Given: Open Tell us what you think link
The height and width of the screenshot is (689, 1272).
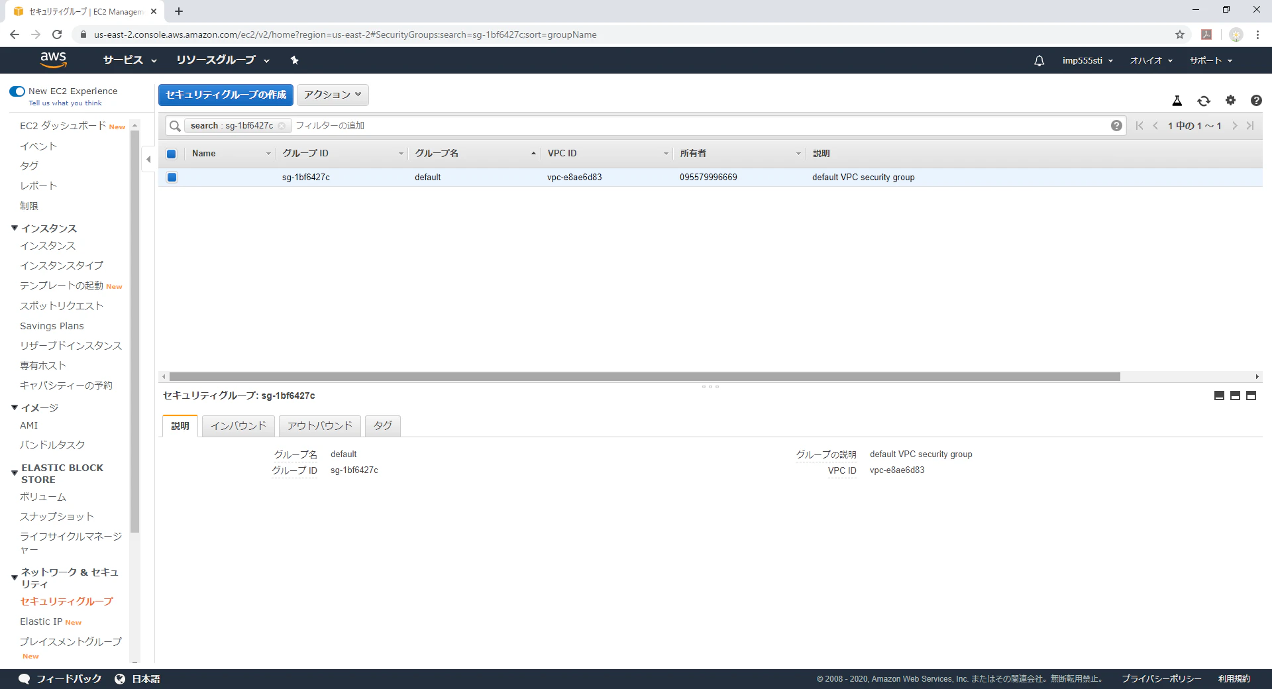Looking at the screenshot, I should (66, 103).
